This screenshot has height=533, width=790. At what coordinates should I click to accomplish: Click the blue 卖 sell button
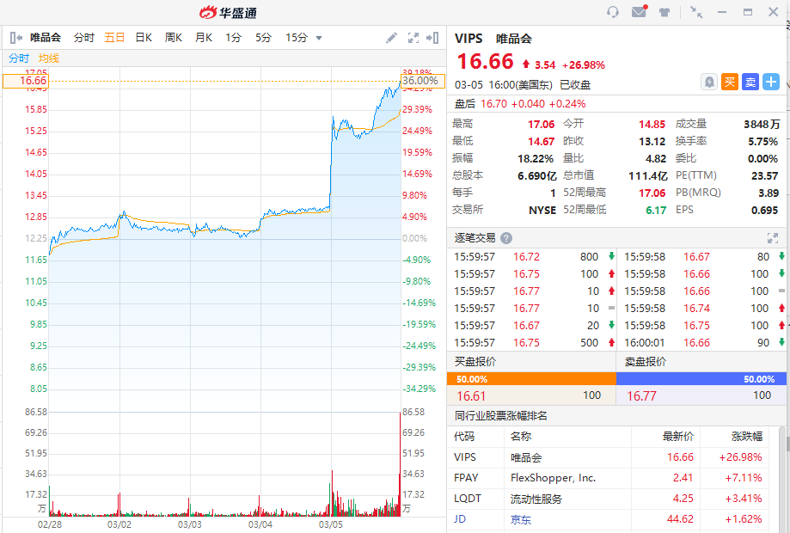pyautogui.click(x=750, y=82)
